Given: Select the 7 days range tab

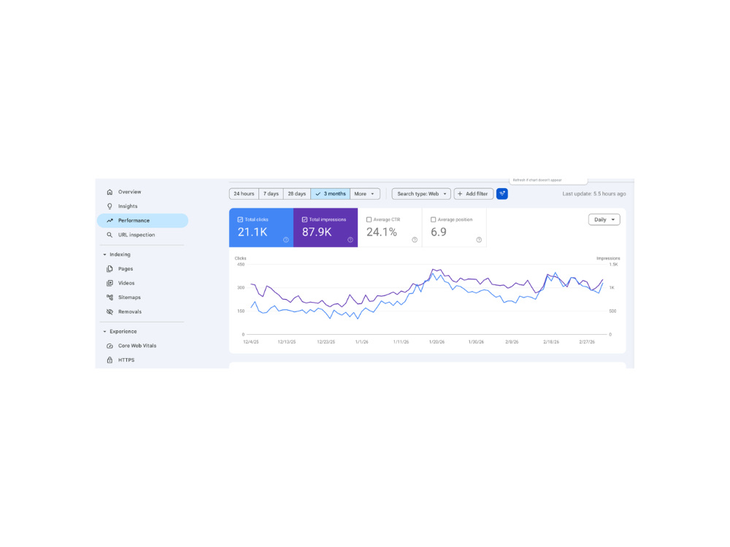Looking at the screenshot, I should point(271,194).
